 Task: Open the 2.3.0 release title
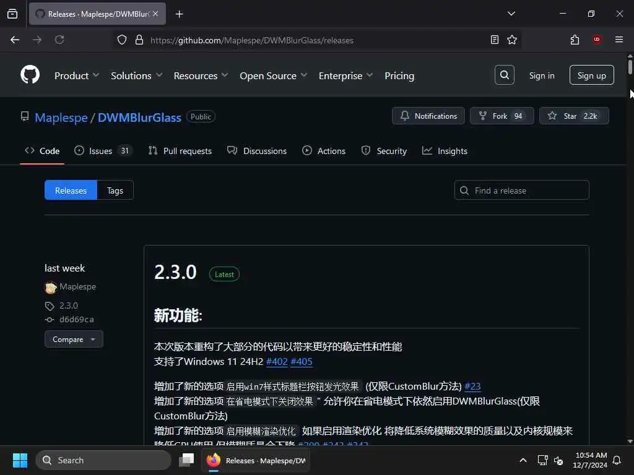point(175,272)
